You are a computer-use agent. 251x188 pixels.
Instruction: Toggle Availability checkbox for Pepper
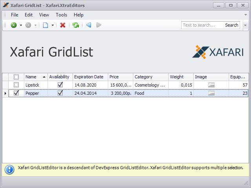point(60,93)
